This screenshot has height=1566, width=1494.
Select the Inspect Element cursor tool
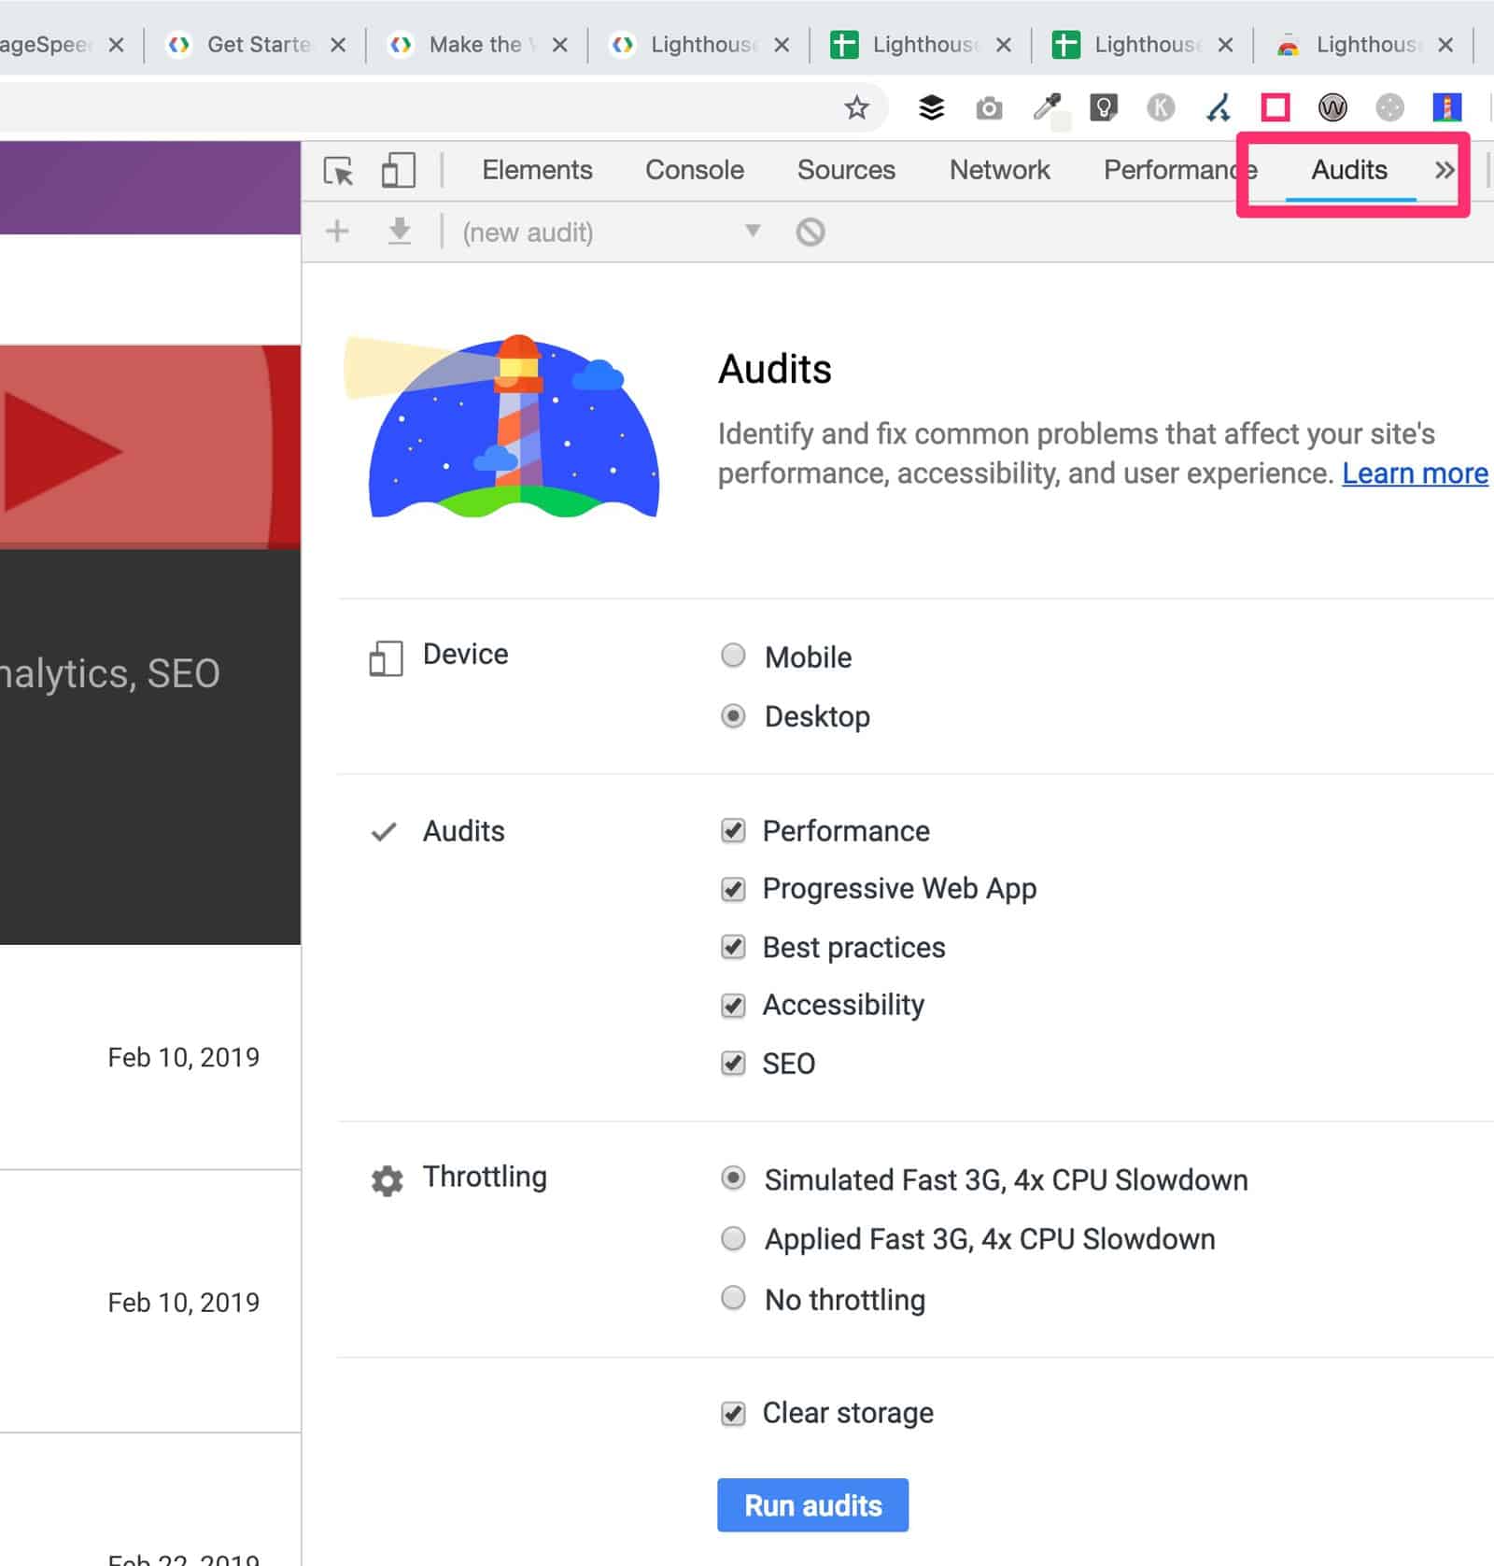[339, 171]
